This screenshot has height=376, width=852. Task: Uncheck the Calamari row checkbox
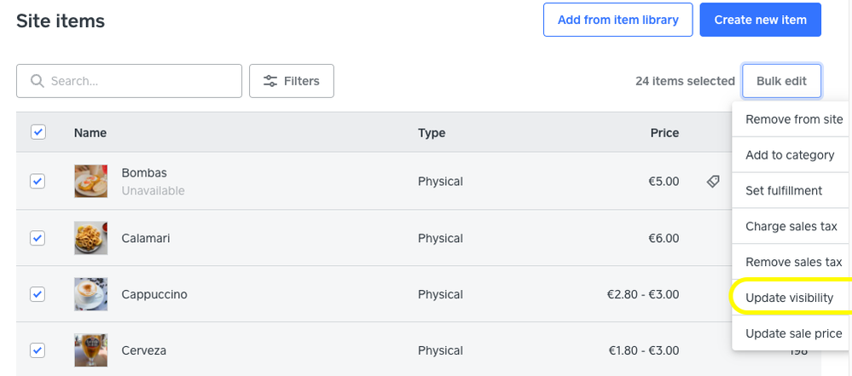pos(38,238)
